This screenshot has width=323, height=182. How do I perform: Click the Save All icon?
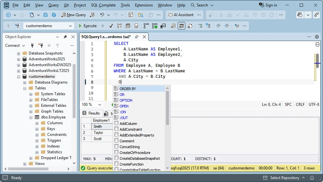(54, 15)
